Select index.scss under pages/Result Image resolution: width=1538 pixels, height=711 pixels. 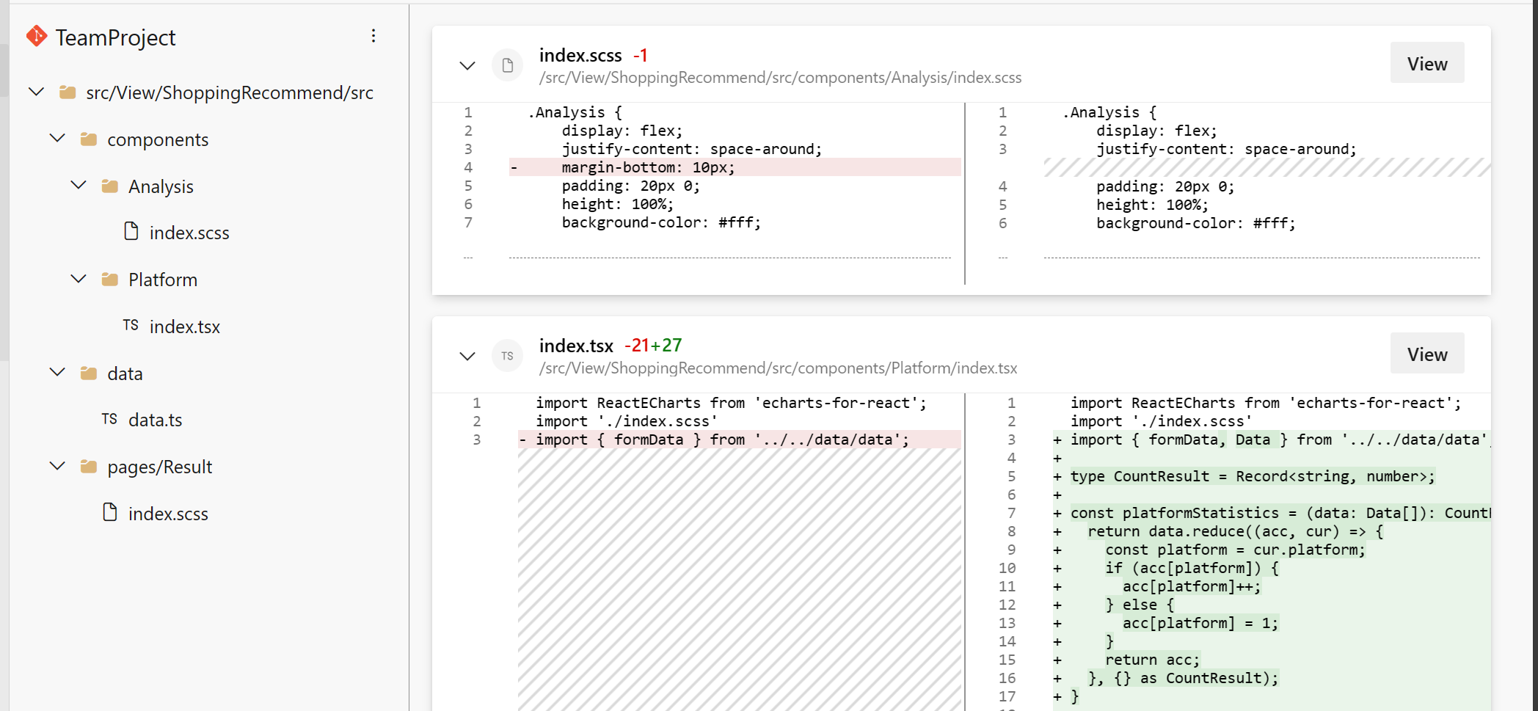[168, 514]
